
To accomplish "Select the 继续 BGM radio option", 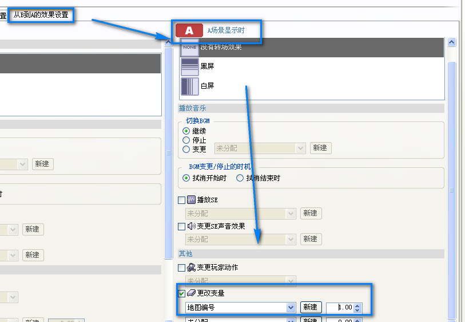I will pos(186,131).
